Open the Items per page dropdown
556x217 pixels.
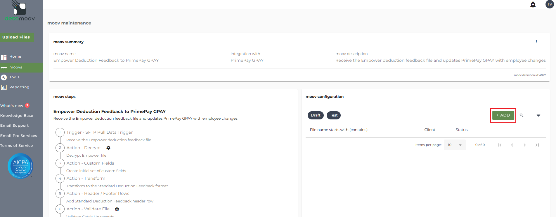pos(455,145)
